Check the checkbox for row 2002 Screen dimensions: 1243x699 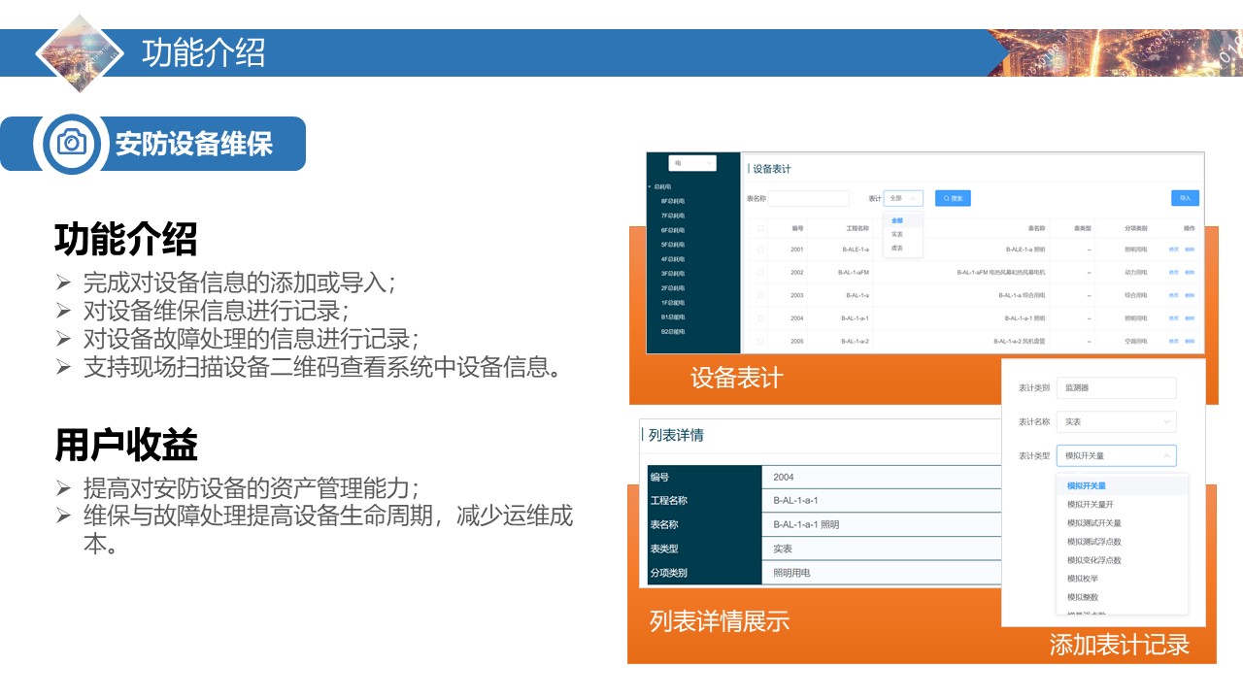(760, 272)
